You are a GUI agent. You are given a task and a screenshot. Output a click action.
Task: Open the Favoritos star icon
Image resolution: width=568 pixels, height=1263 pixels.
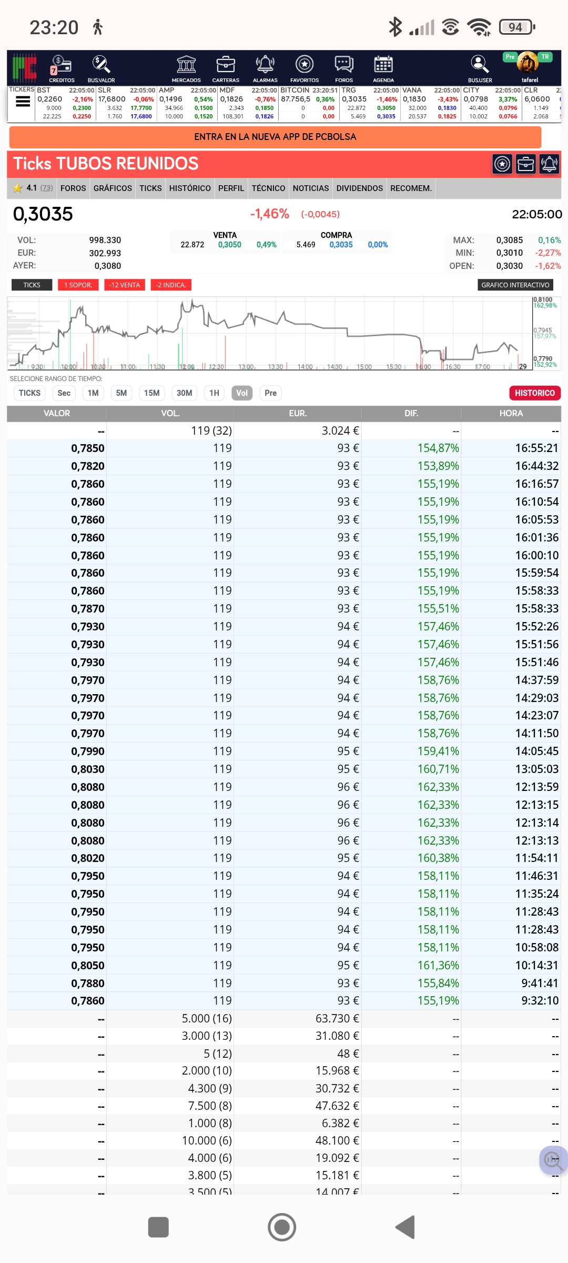pos(305,68)
